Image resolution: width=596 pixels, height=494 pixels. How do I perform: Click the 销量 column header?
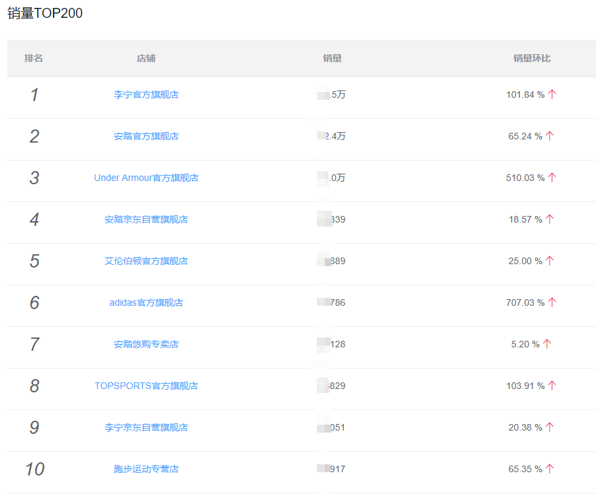click(332, 58)
